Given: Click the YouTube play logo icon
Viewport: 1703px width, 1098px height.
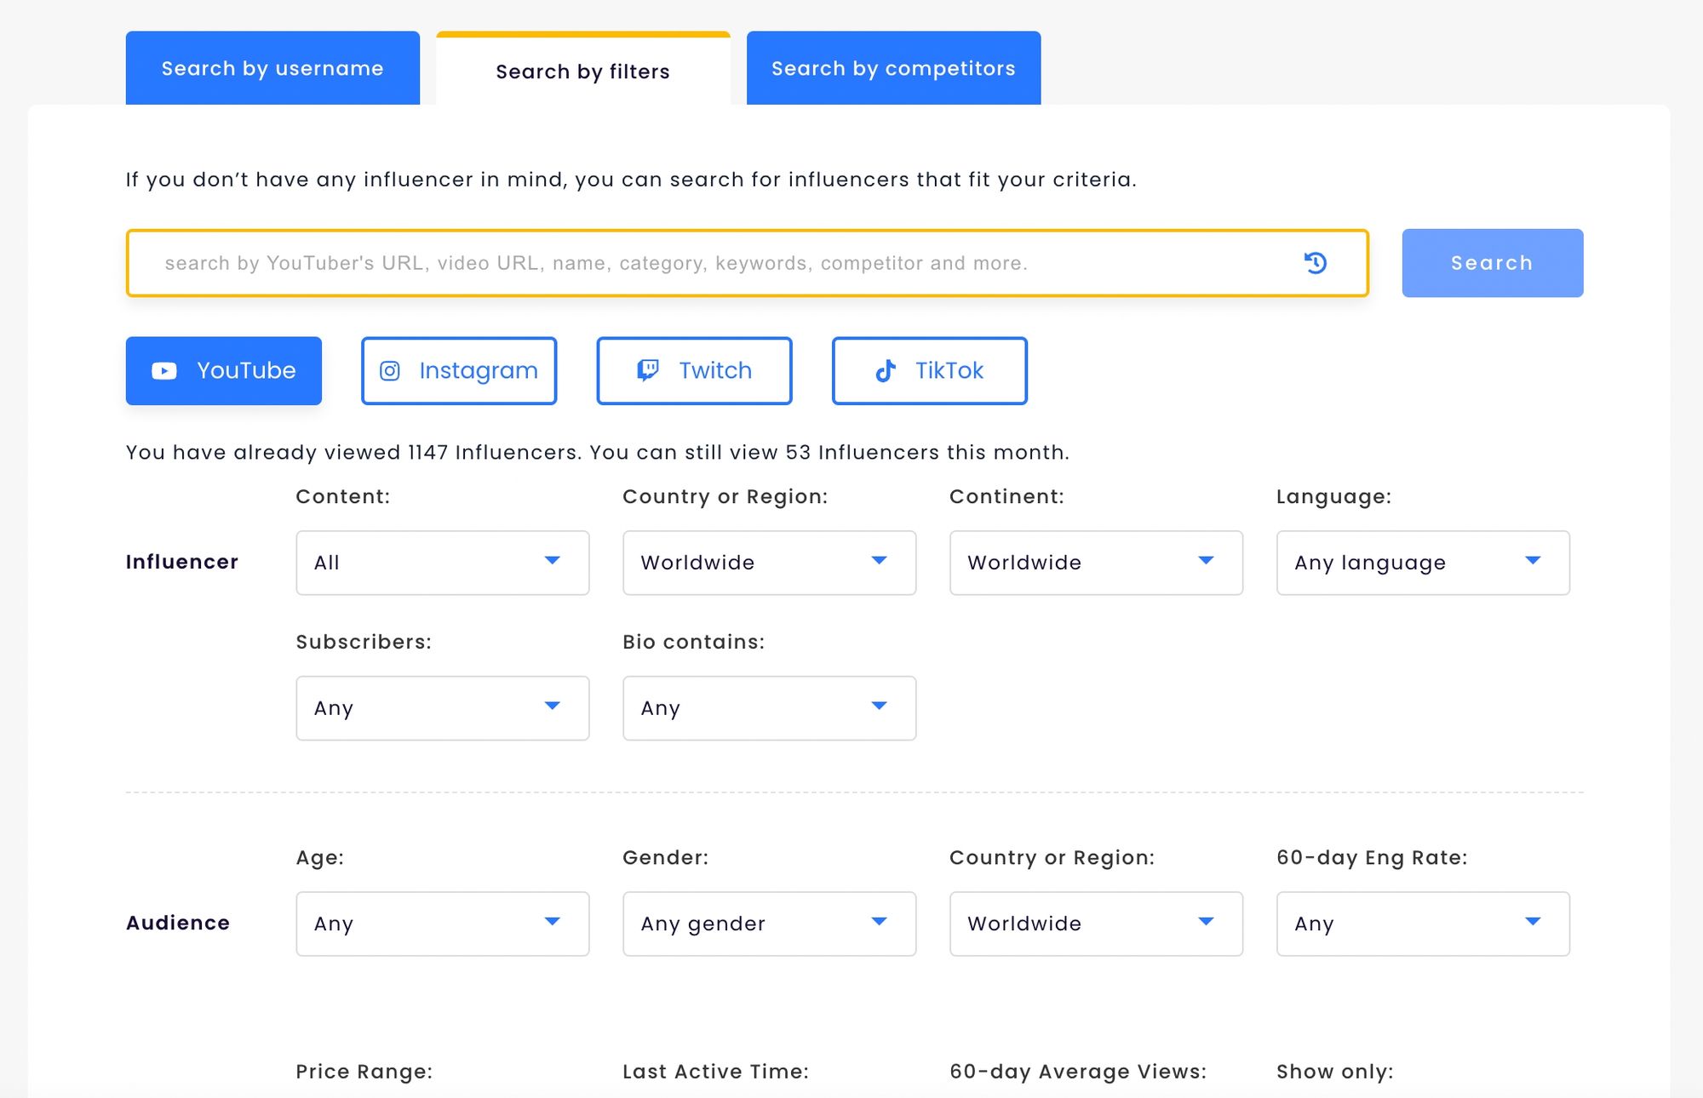Looking at the screenshot, I should [x=164, y=371].
